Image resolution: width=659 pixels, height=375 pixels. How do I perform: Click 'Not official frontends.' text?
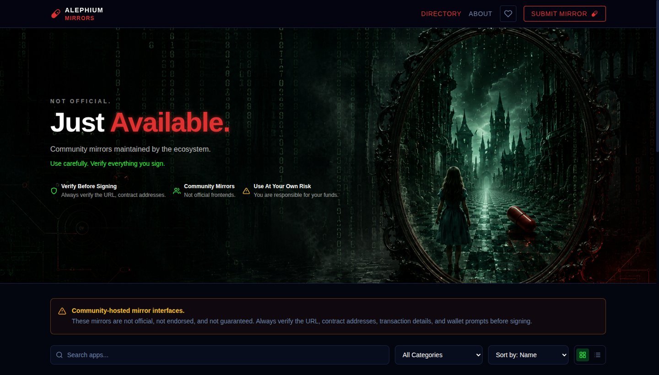pos(210,195)
